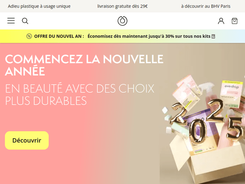
Task: Open 'Adieu plastique à usage unique' link
Action: tap(39, 6)
